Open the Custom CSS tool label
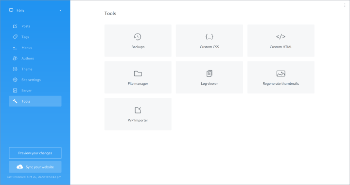Viewport: 350px width, 185px height. click(x=210, y=47)
